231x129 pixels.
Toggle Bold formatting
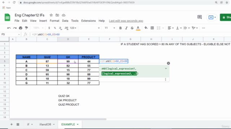tap(120, 28)
